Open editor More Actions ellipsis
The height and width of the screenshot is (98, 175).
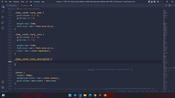point(173,5)
